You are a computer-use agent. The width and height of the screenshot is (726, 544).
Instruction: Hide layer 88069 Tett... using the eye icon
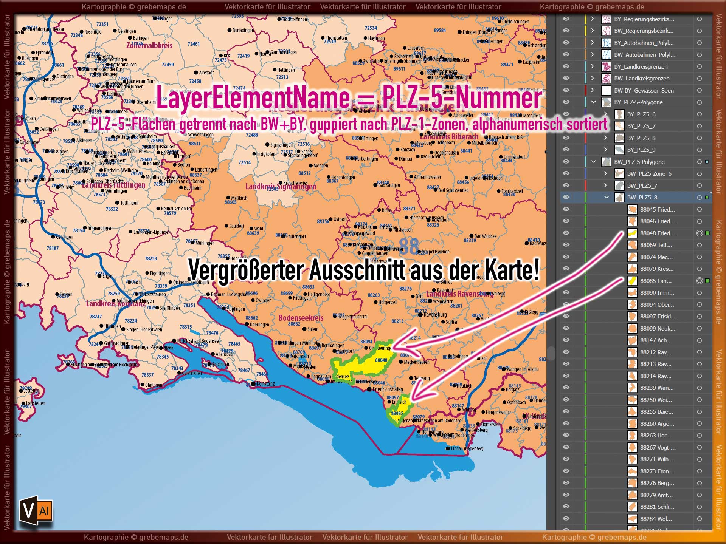pyautogui.click(x=566, y=245)
